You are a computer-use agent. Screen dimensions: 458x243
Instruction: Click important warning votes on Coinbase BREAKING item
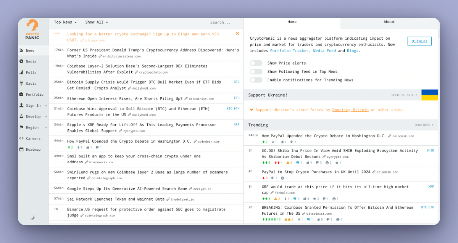point(289,219)
